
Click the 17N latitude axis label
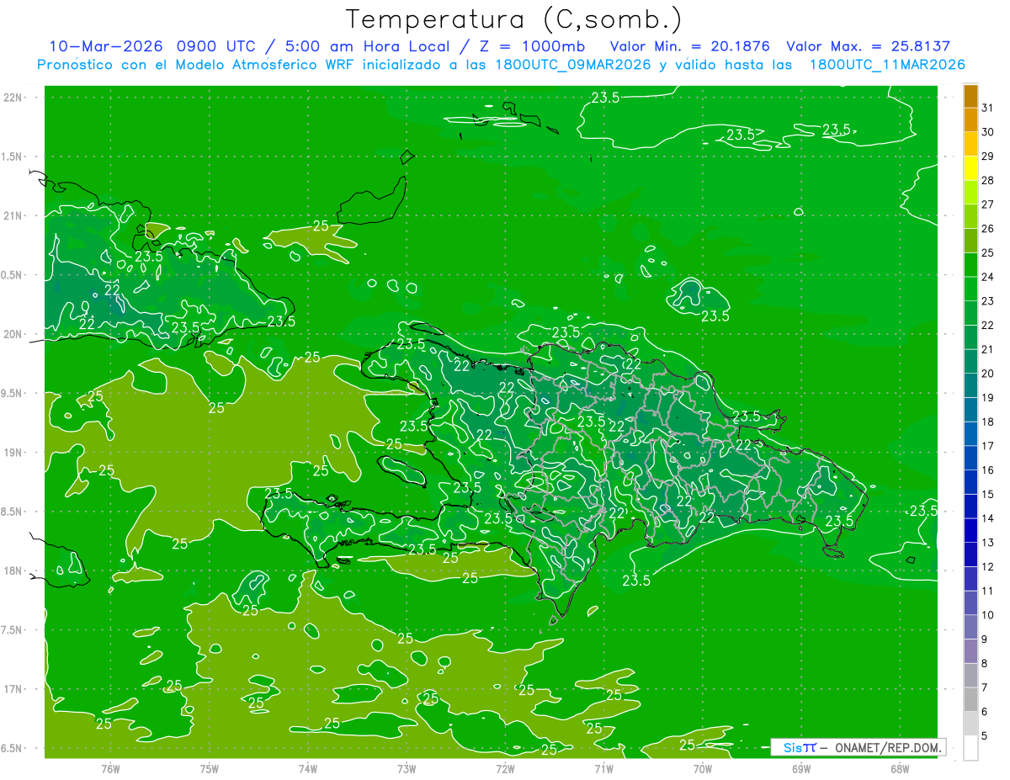(13, 690)
